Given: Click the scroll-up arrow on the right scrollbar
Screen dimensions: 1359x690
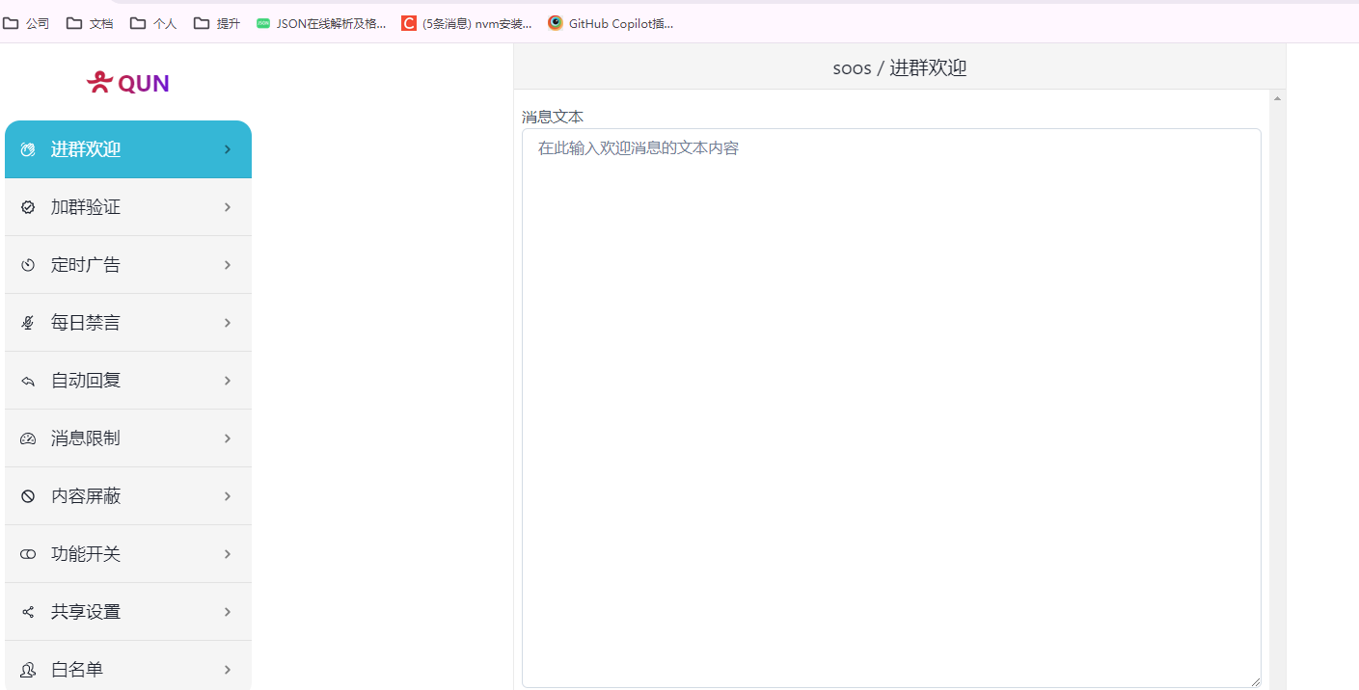Looking at the screenshot, I should pos(1277,96).
